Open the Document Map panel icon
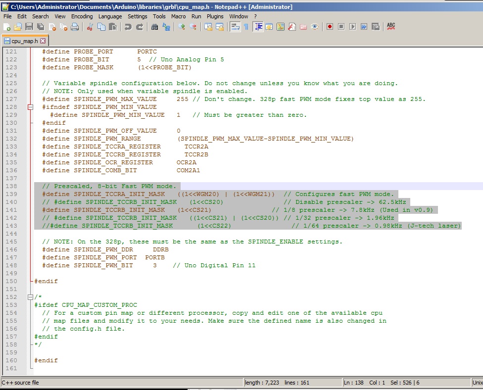 [x=281, y=27]
